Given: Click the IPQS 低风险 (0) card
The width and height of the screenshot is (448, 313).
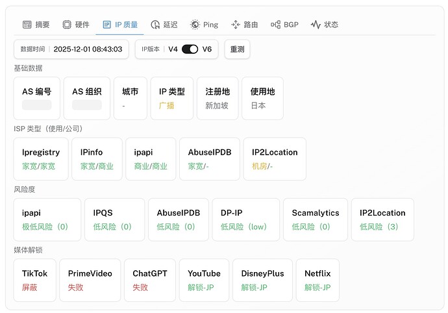Looking at the screenshot, I should (114, 219).
